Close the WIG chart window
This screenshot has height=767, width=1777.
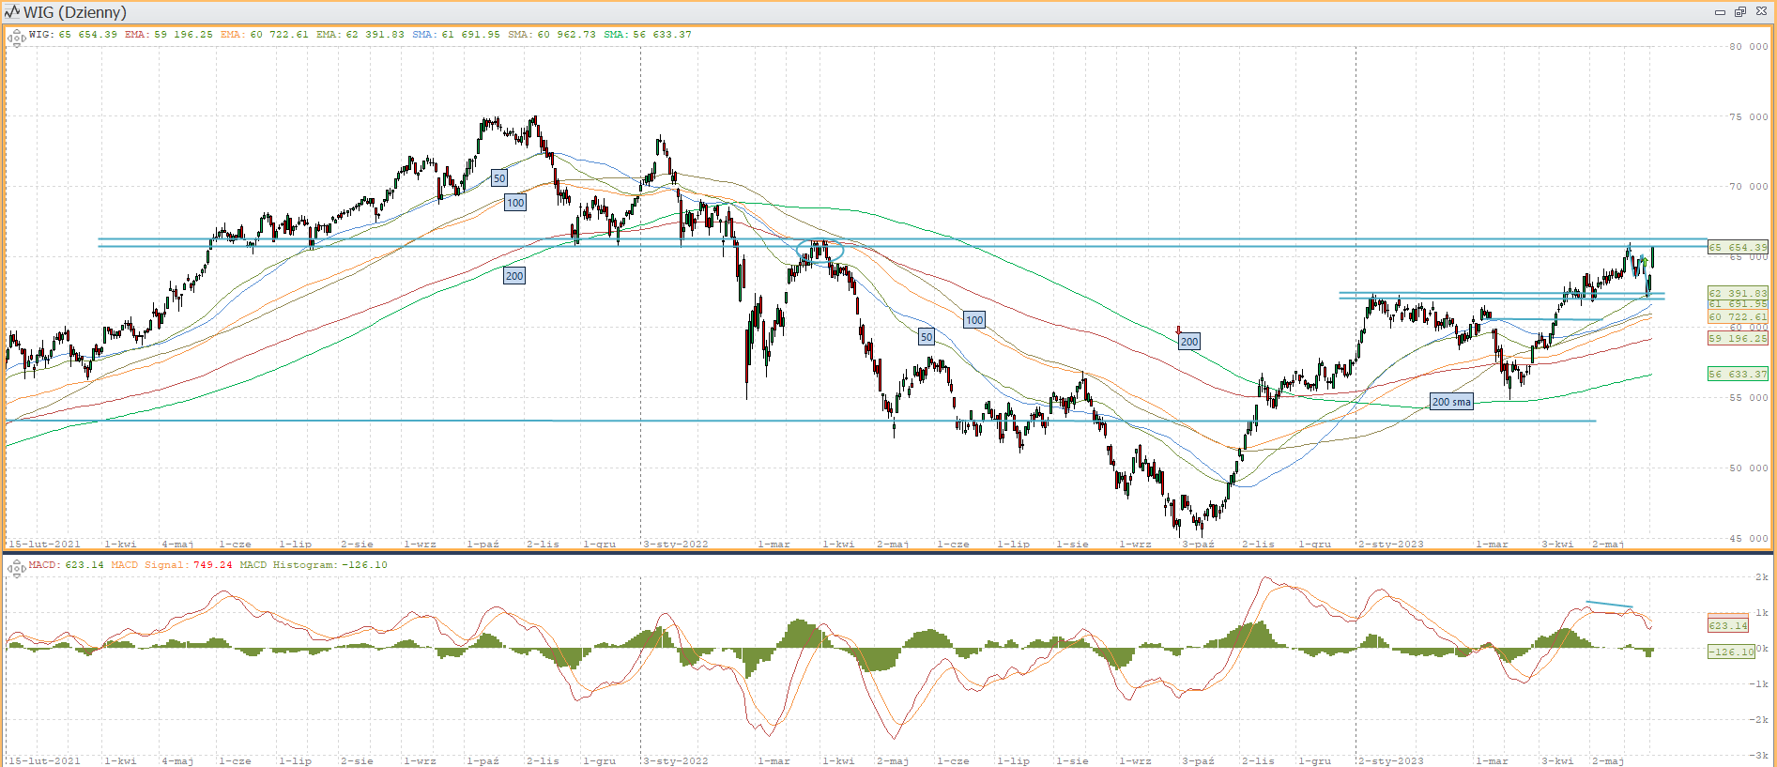click(1761, 12)
